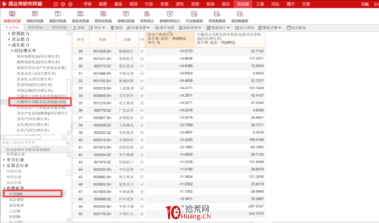Click the 删除 delete trash button

click(x=117, y=28)
